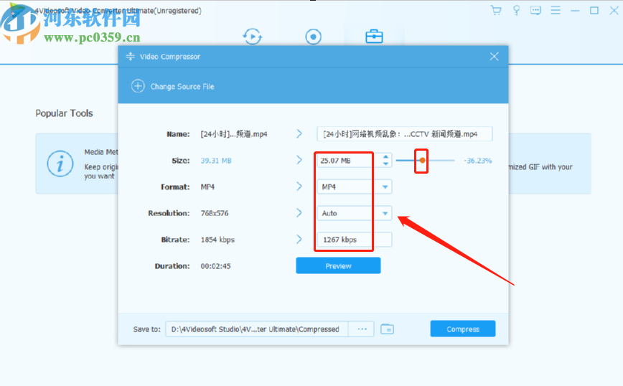Screen dimensions: 623x386
Task: Open the Converter tab icon
Action: (x=253, y=37)
